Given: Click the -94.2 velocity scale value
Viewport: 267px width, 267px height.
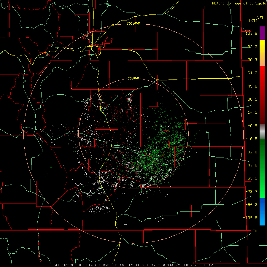Looking at the screenshot, I should (251, 204).
